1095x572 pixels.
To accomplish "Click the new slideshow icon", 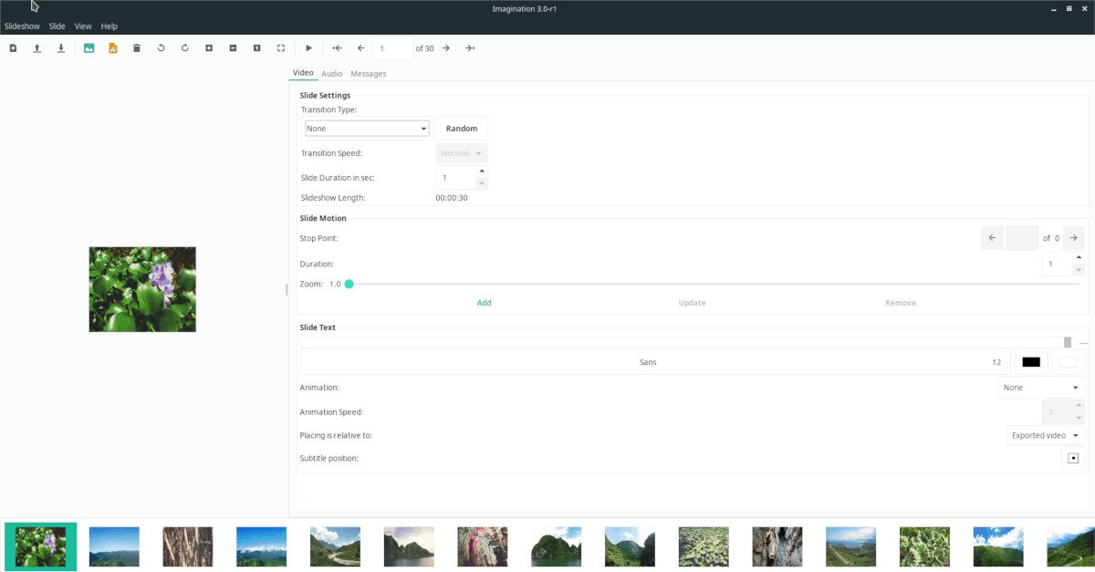I will click(13, 48).
